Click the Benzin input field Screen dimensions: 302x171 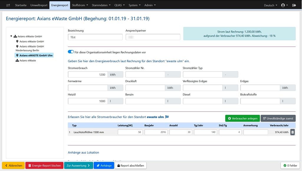point(145,101)
